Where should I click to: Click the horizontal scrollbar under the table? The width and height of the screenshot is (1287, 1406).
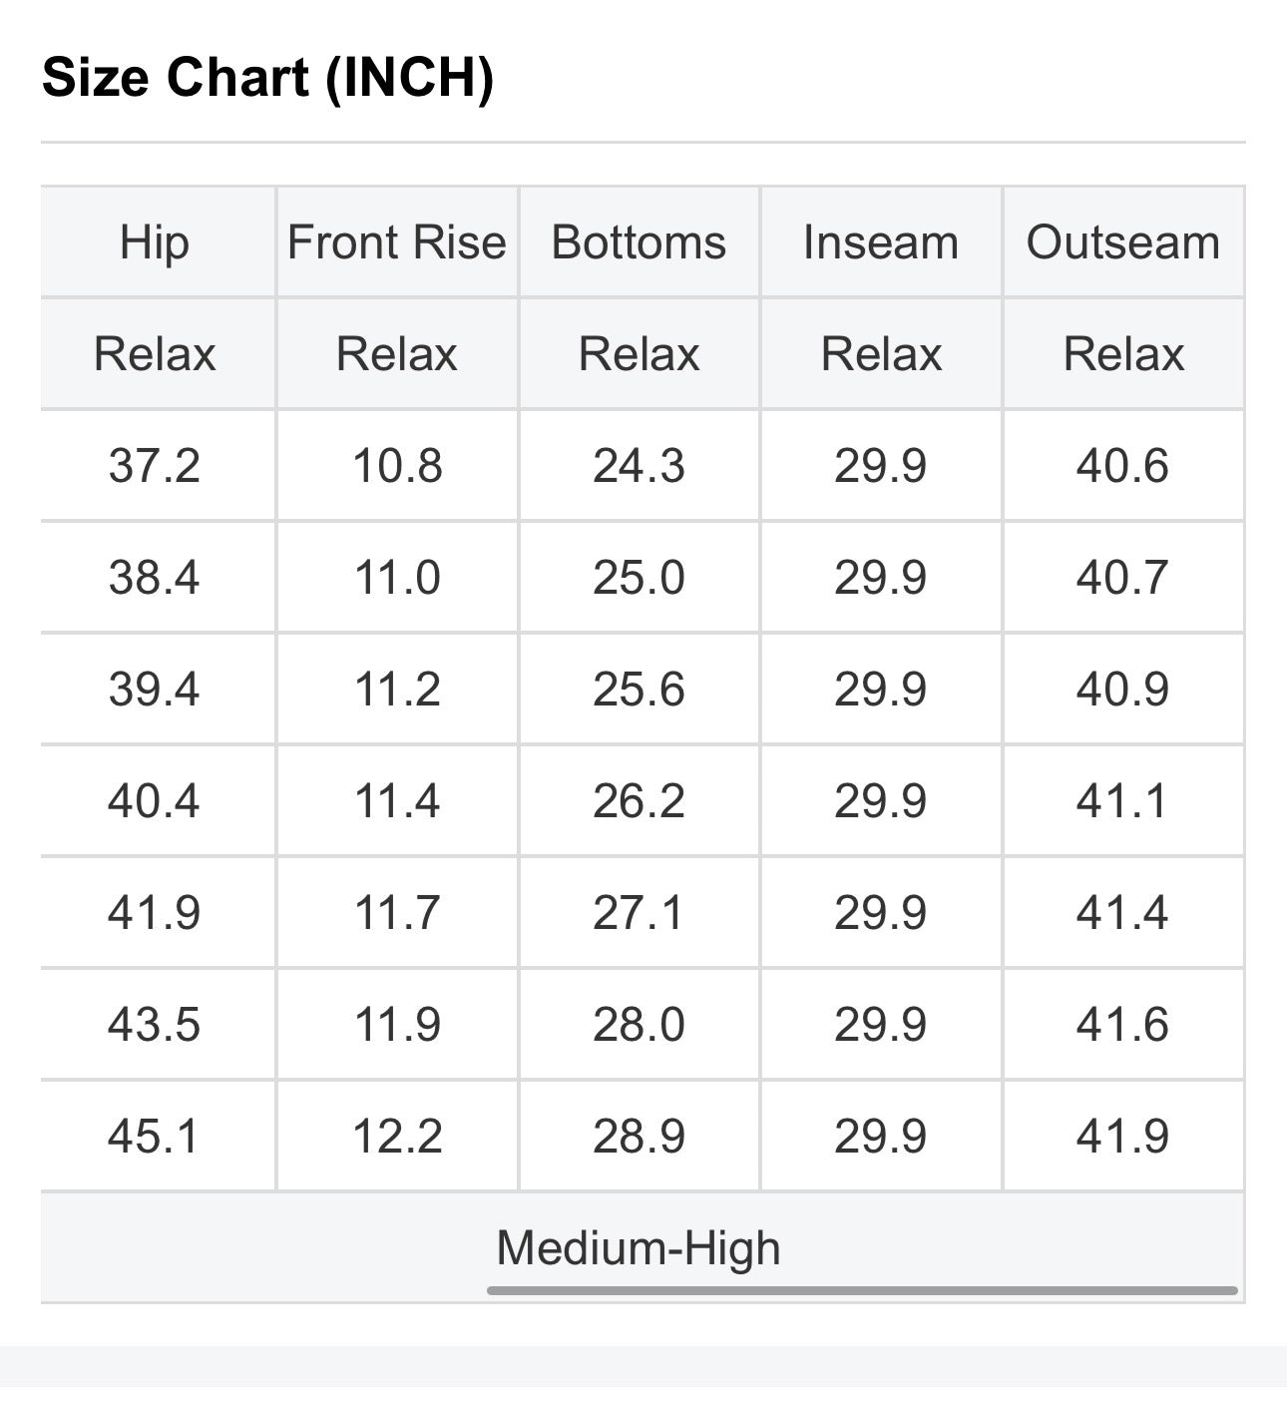pyautogui.click(x=862, y=1290)
